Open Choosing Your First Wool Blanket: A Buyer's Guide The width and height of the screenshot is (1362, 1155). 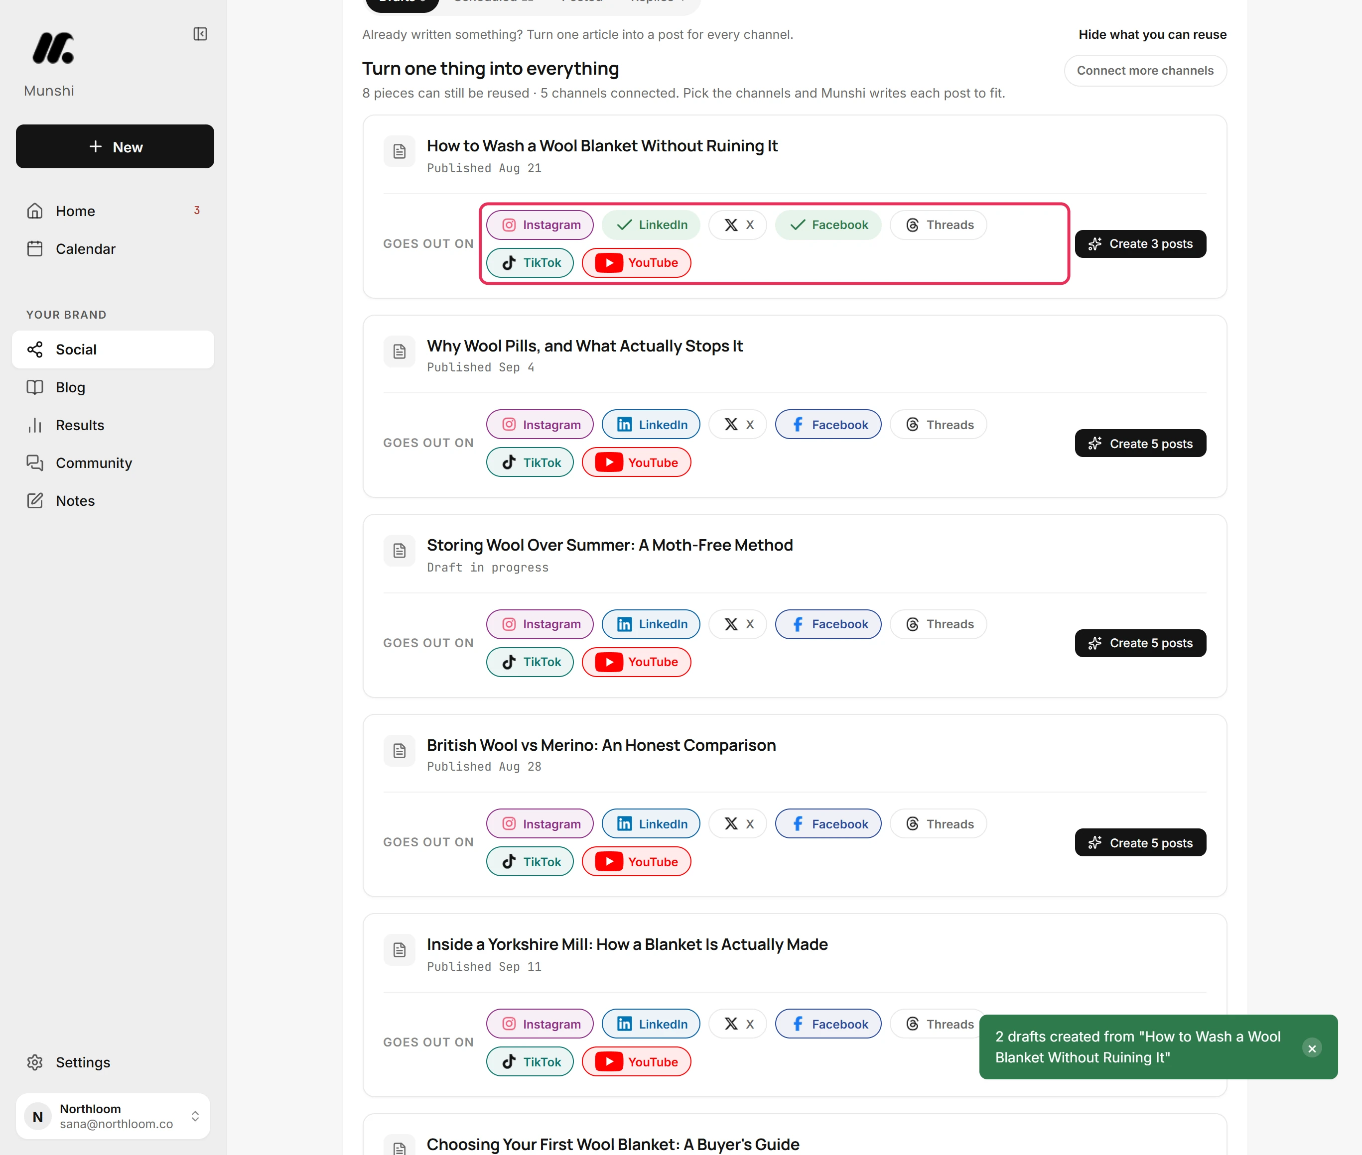coord(613,1144)
